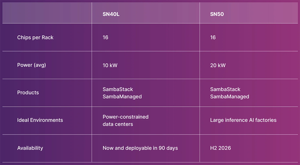The image size is (300, 165).
Task: Click the Chips per Rack row label
Action: point(35,38)
